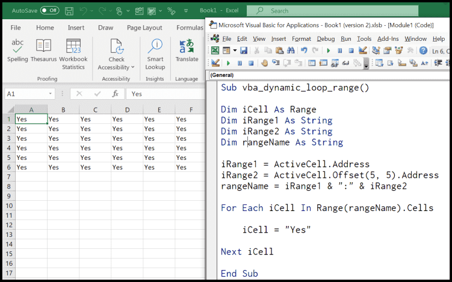Open the Page Layout ribbon tab
Screen dimensions: 452x282
coord(144,28)
